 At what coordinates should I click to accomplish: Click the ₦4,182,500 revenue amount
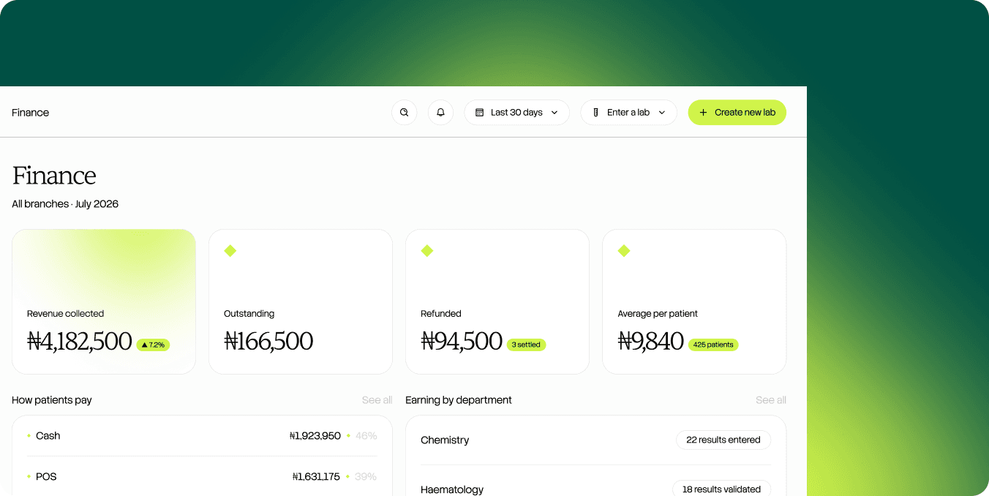pyautogui.click(x=79, y=341)
